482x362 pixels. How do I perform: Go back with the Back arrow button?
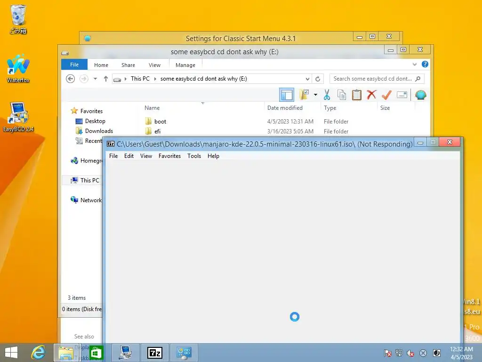[x=71, y=79]
